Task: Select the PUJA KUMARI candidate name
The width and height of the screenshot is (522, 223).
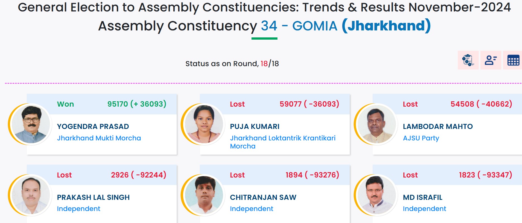Action: tap(255, 126)
